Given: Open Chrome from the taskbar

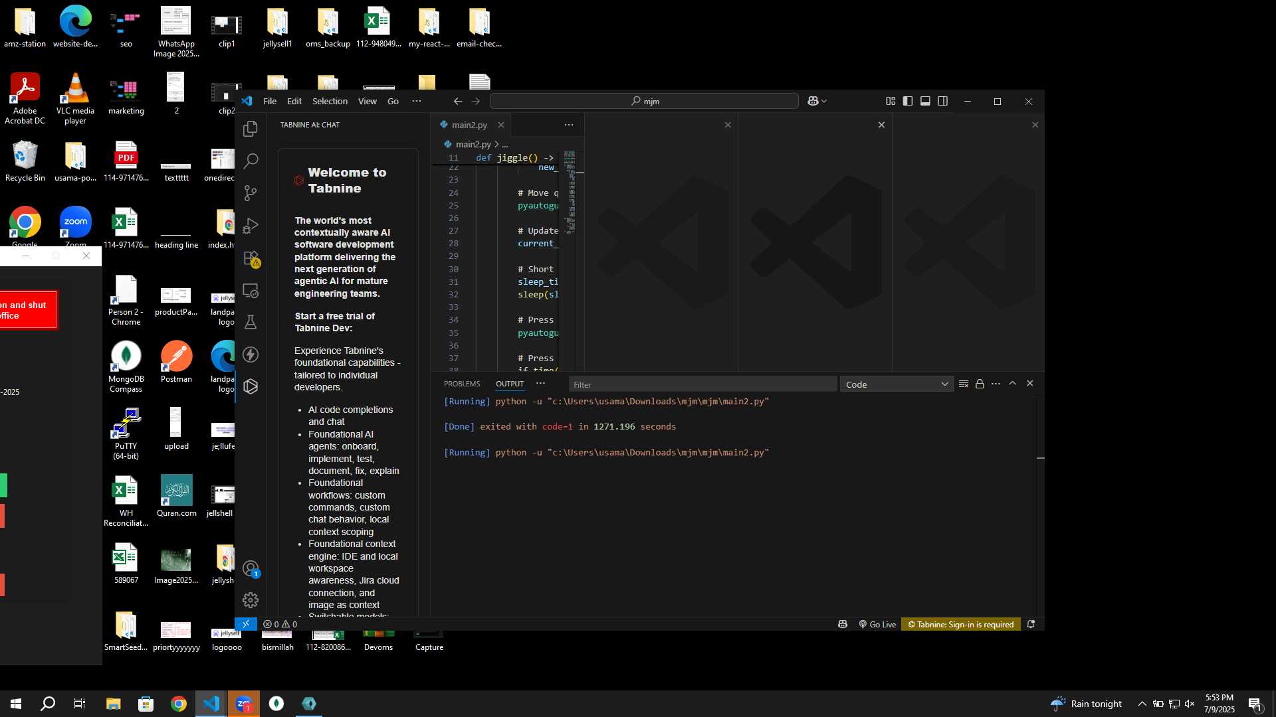Looking at the screenshot, I should coord(178,704).
